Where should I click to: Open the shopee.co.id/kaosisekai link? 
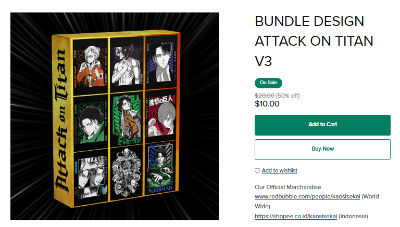click(x=296, y=216)
